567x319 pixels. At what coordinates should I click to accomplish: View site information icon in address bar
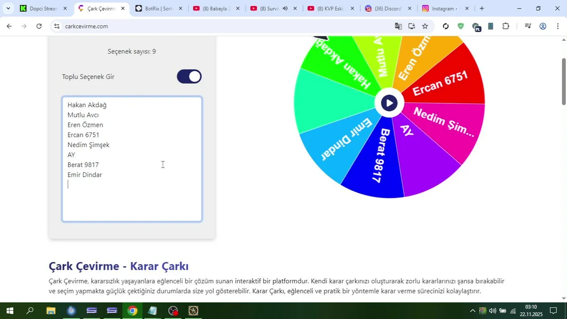pyautogui.click(x=56, y=26)
